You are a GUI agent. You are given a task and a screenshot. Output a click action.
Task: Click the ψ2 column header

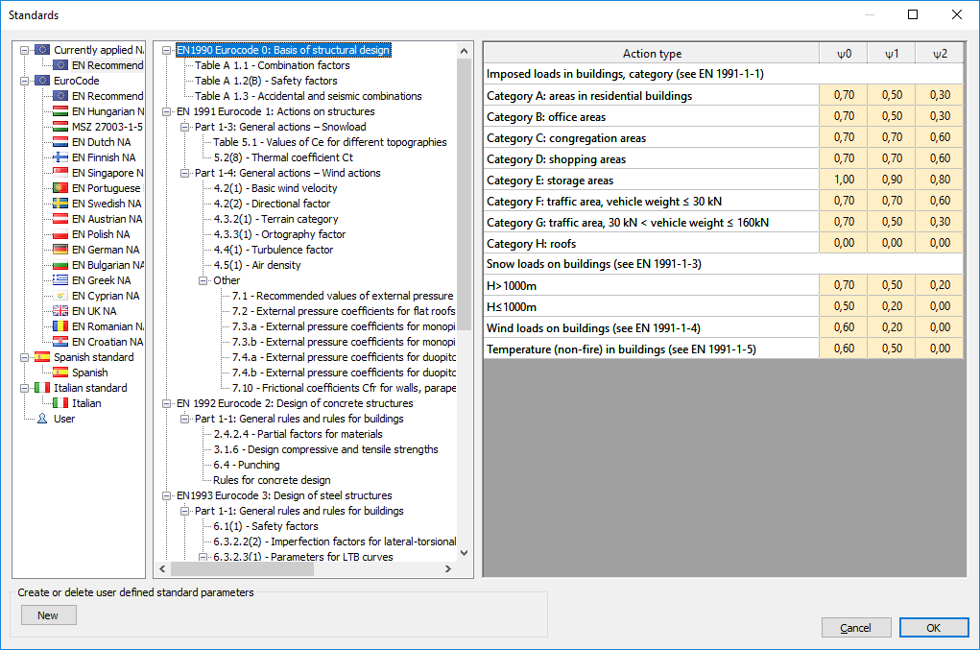click(x=940, y=53)
